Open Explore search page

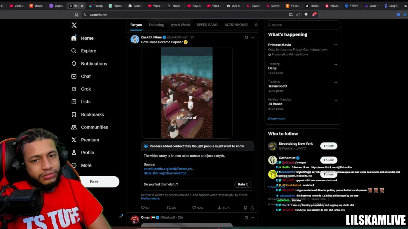tap(84, 51)
